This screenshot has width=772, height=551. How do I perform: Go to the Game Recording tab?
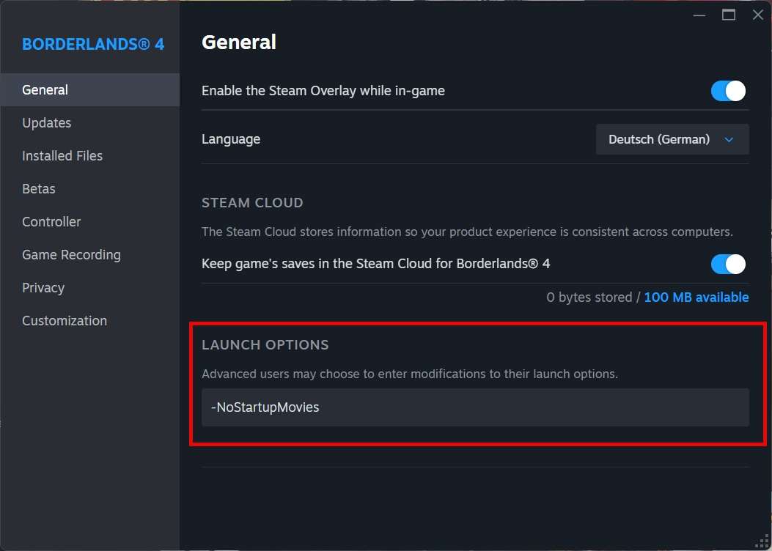tap(89, 255)
